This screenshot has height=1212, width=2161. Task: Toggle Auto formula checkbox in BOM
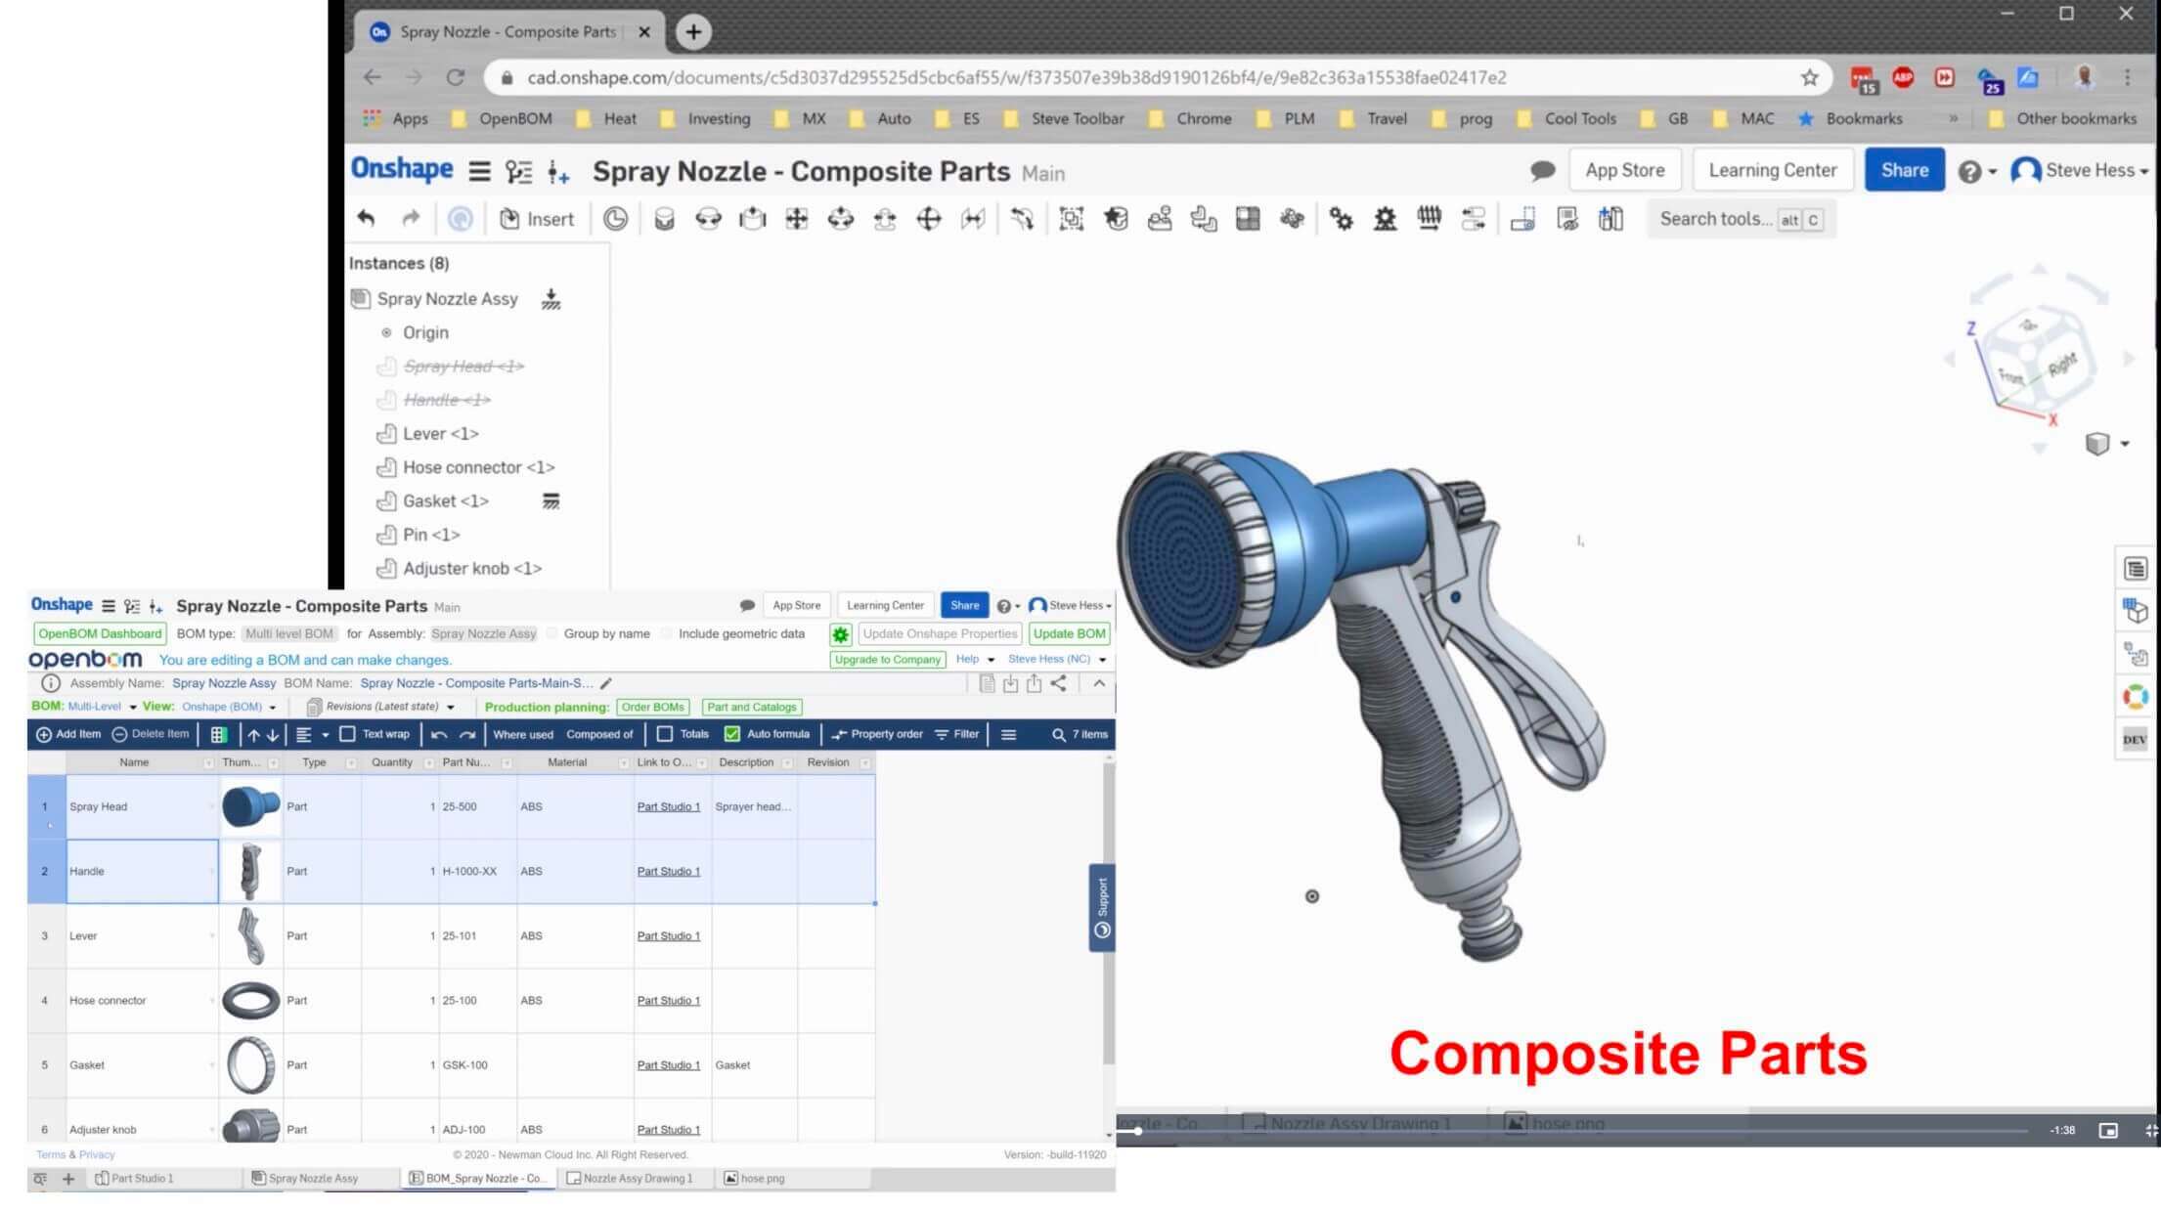click(x=733, y=733)
